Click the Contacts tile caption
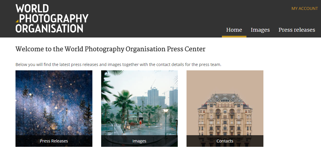The height and width of the screenshot is (157, 321). pos(225,141)
